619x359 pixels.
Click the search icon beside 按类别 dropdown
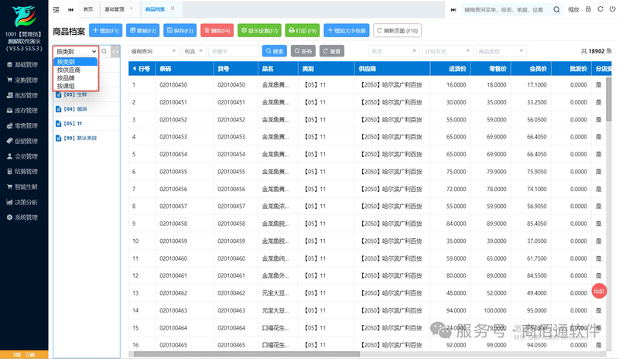coord(104,51)
